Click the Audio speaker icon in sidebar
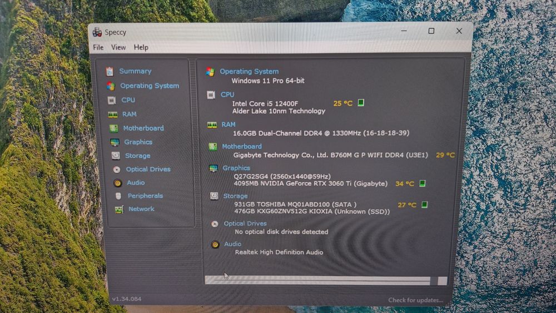Viewport: 556px width, 313px height. pyautogui.click(x=118, y=183)
